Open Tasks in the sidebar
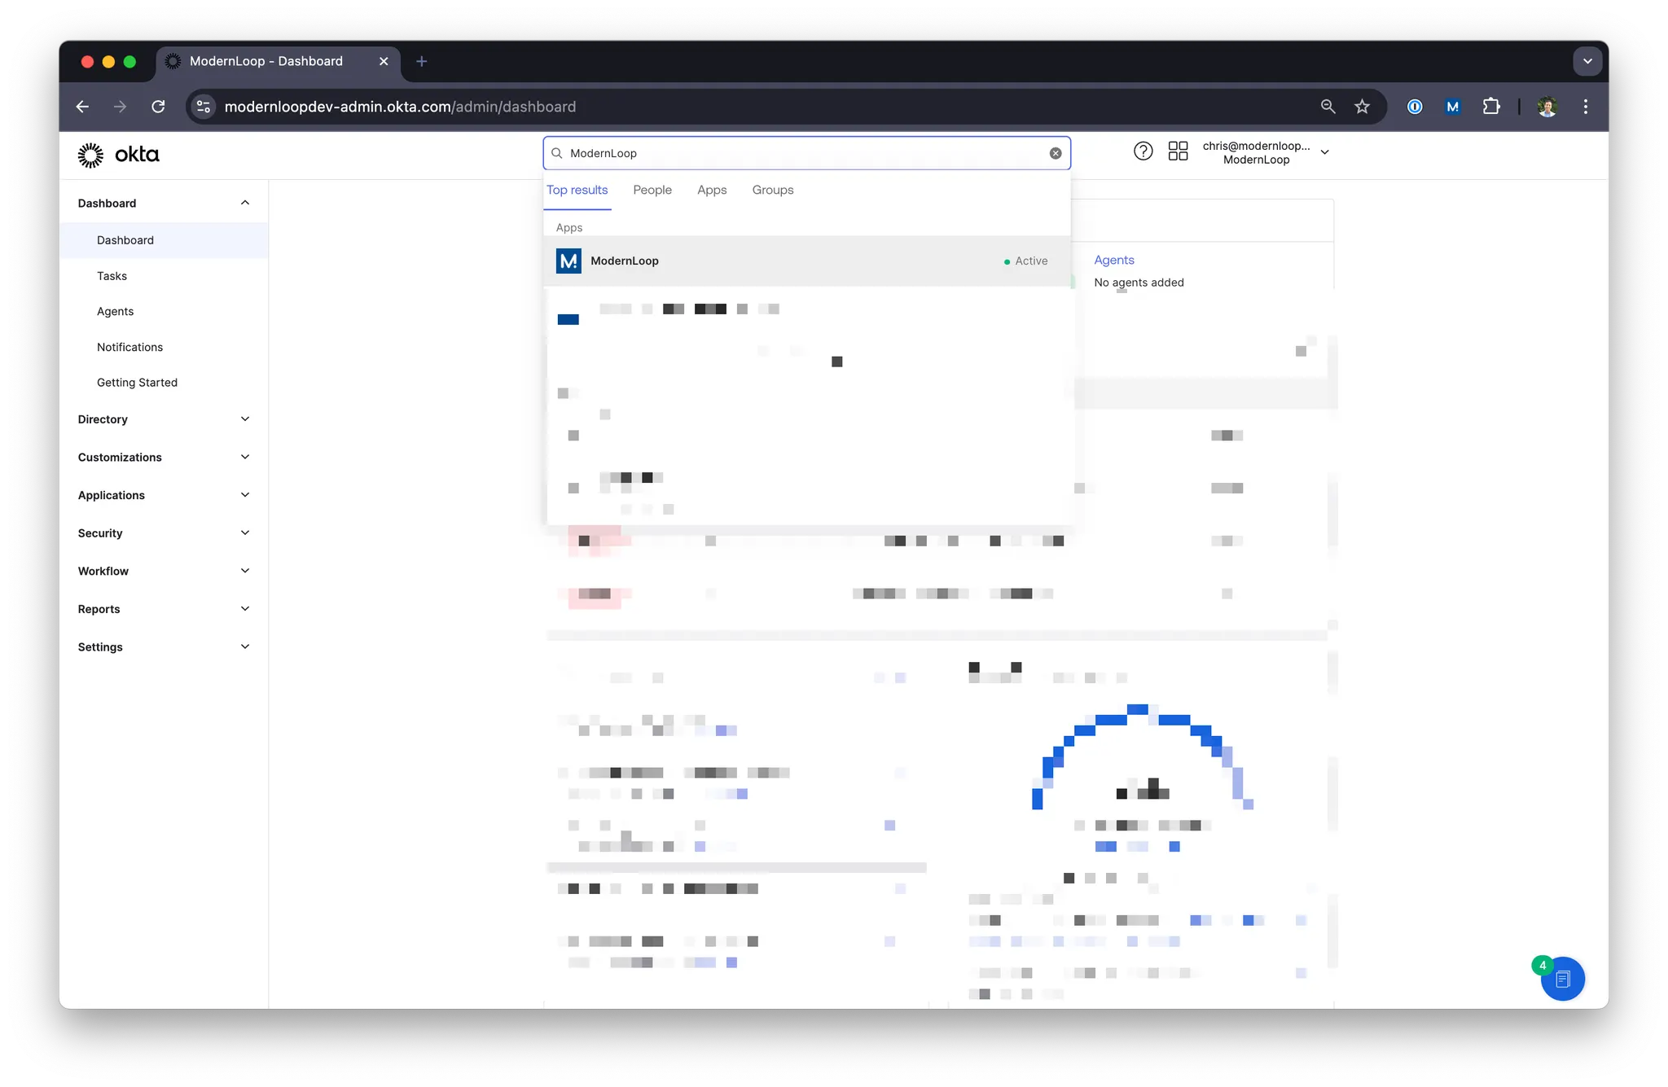1668x1087 pixels. tap(112, 276)
